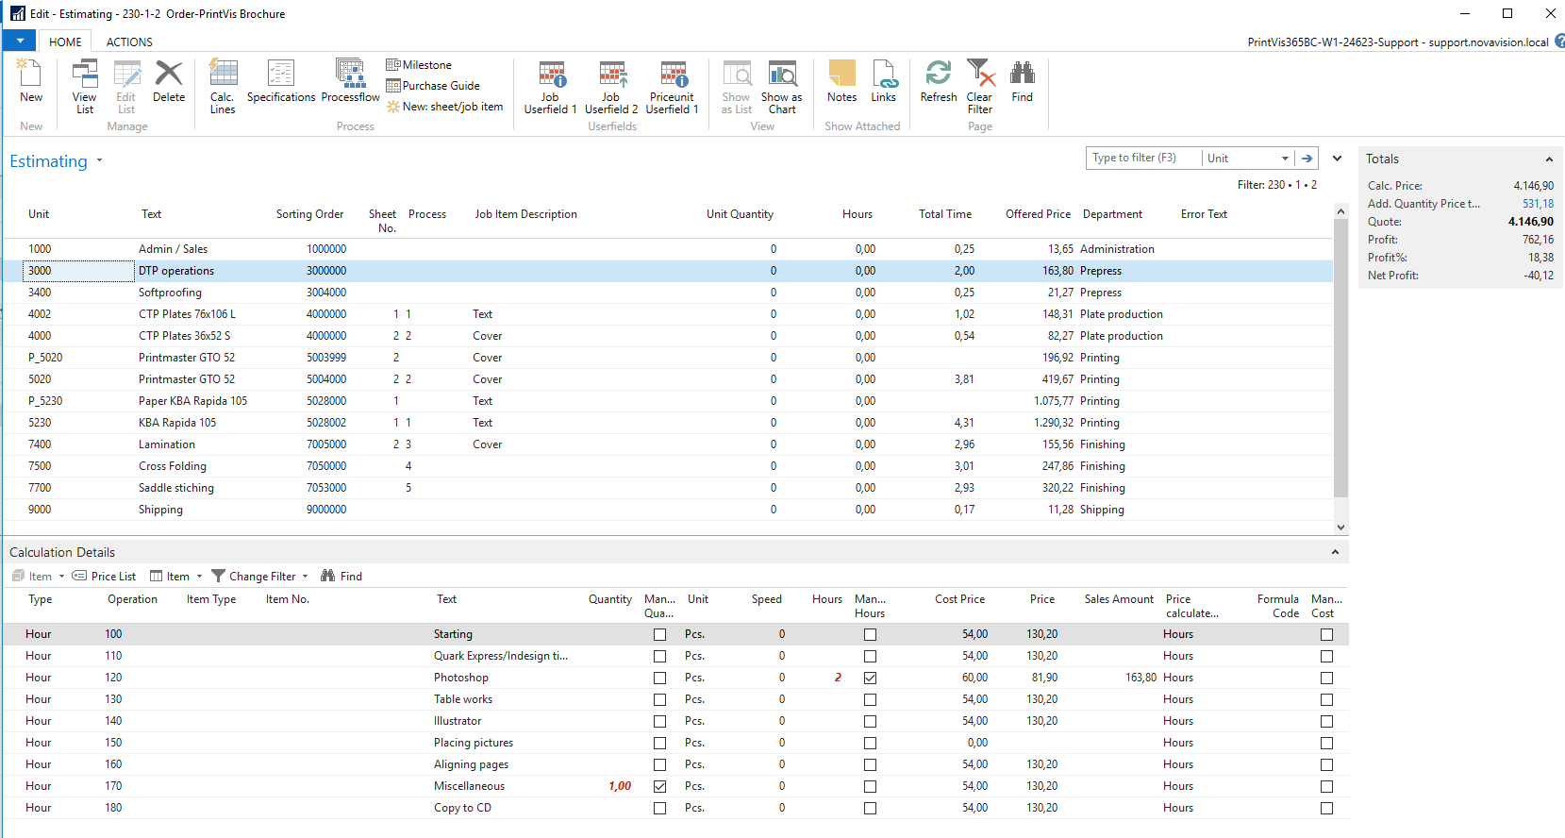Screen dimensions: 1565x838
Task: Select the Lamination line
Action: point(668,444)
